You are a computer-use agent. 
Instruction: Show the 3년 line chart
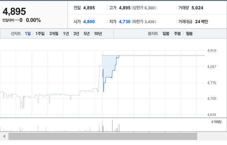tap(76, 34)
